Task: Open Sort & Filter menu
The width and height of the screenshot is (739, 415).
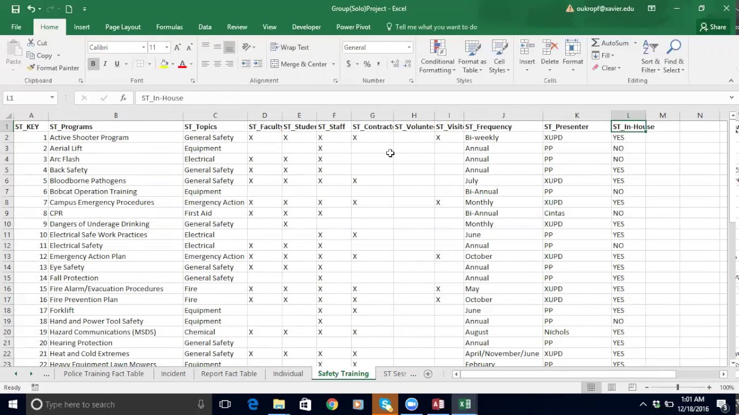Action: pos(651,56)
